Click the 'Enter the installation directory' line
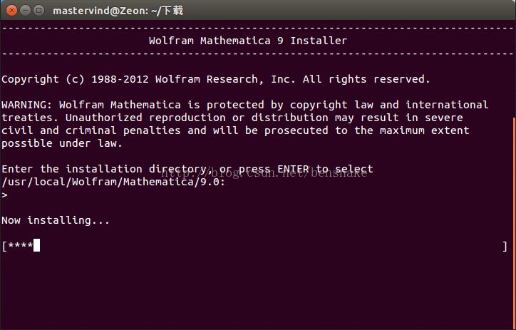Screen dimensions: 516x330 coord(187,169)
